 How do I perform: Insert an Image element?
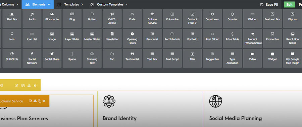(52, 38)
